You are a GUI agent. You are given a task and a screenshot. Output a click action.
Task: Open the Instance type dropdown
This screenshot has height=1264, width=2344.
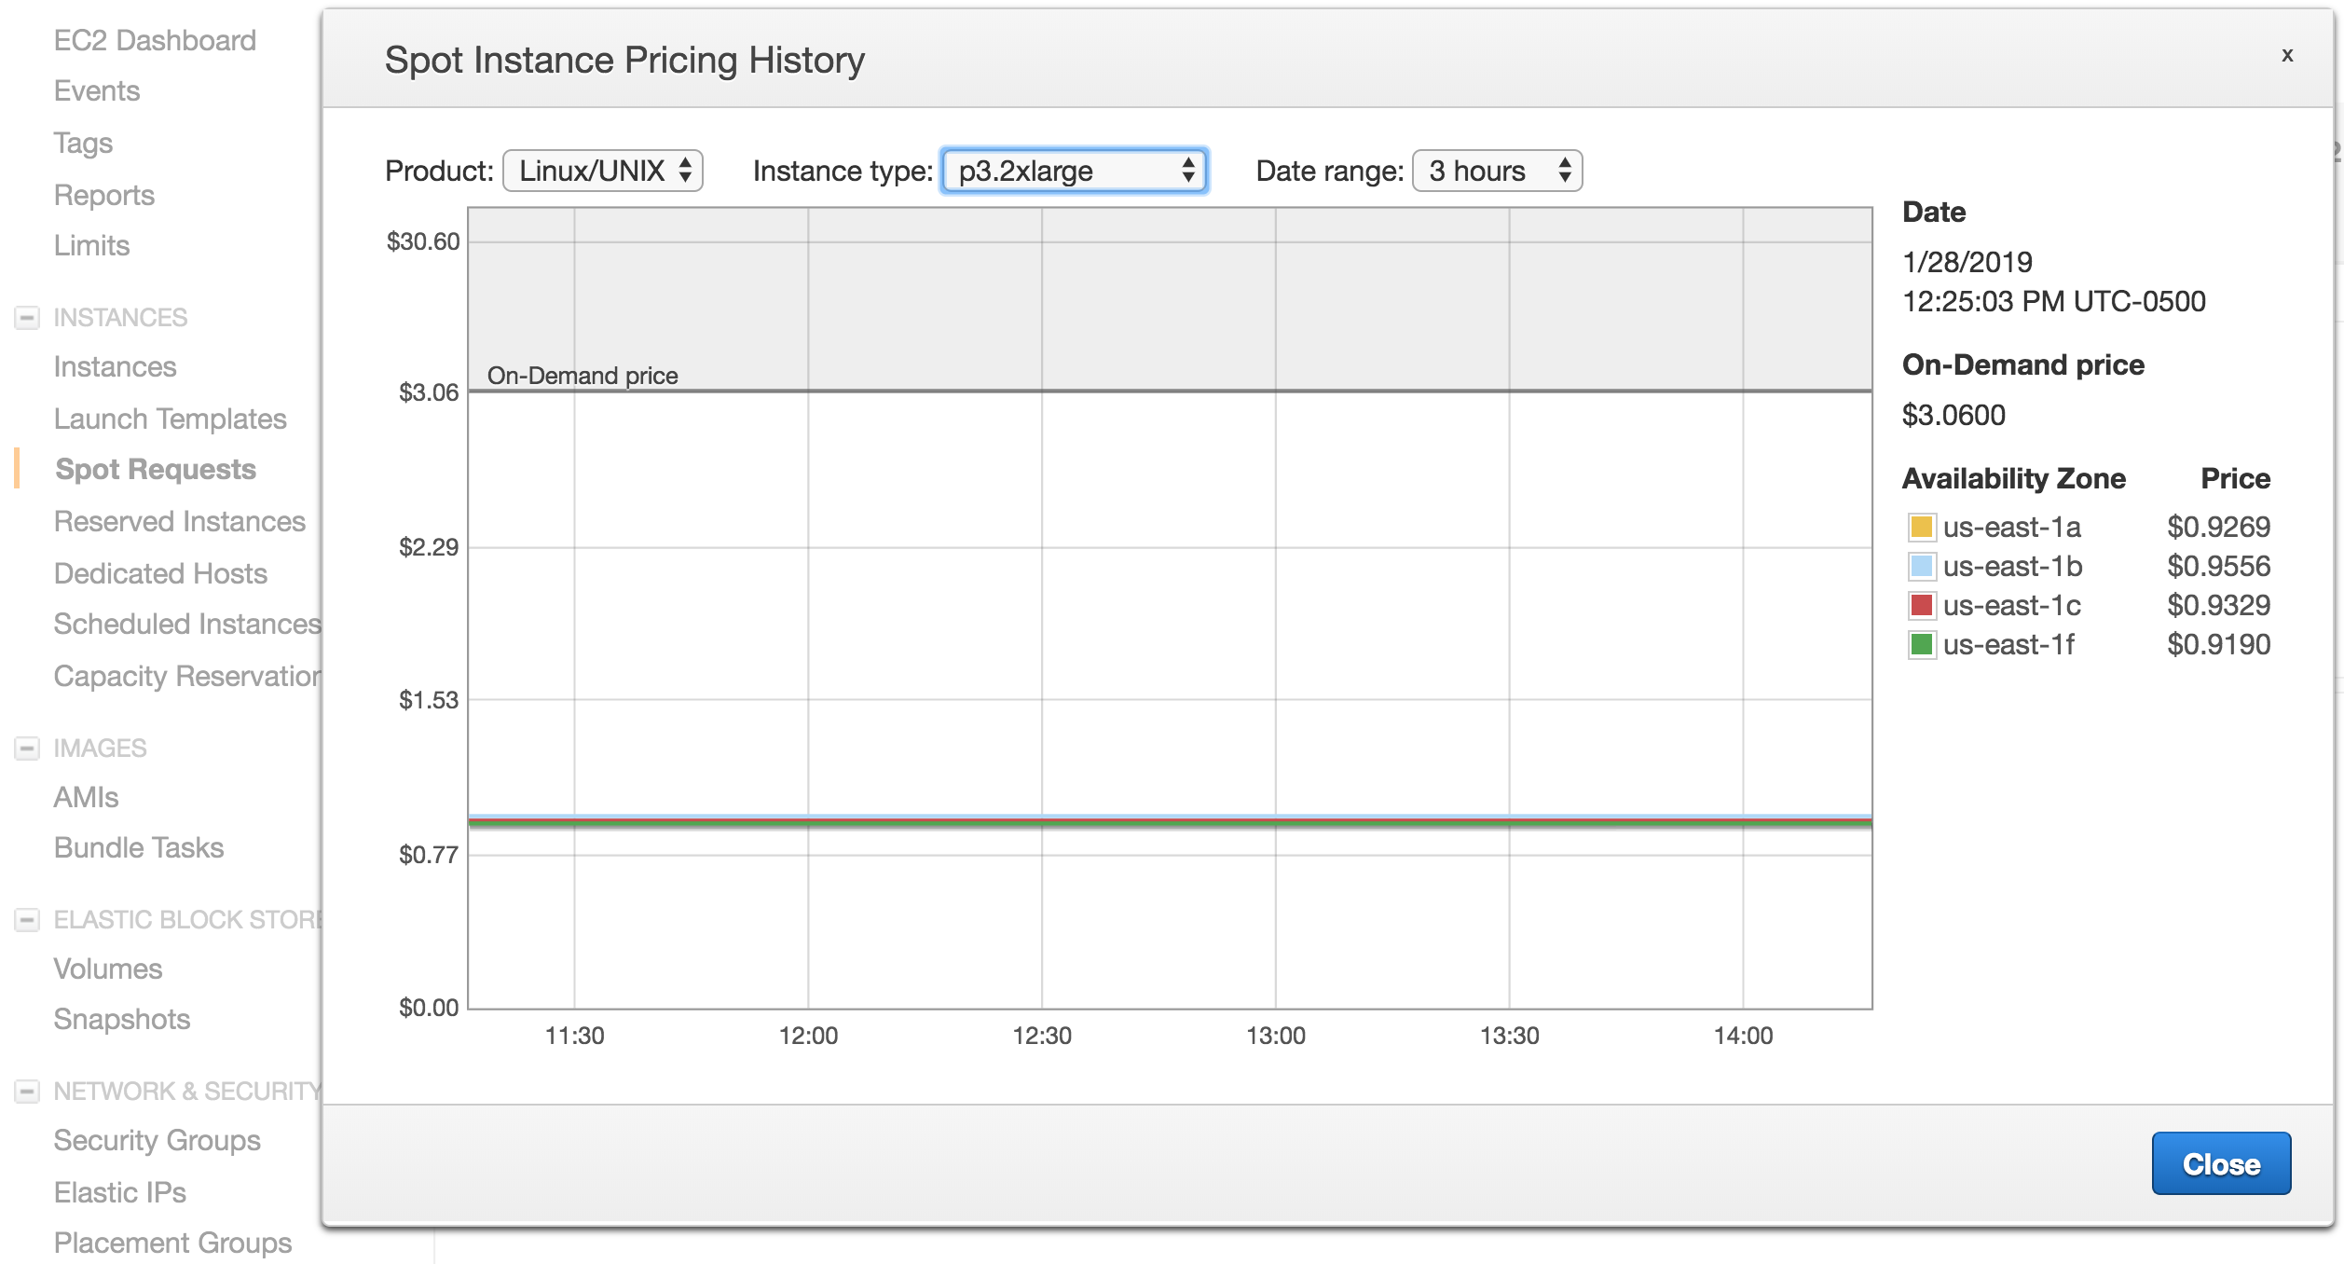[1075, 171]
